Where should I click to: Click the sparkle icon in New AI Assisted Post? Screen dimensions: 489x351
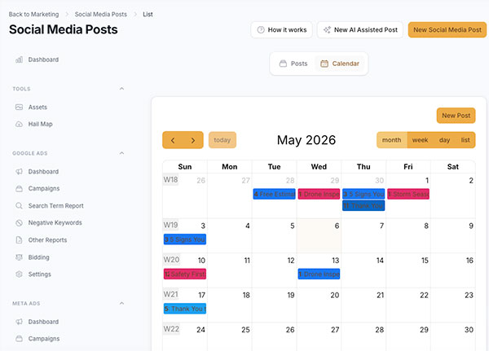(x=327, y=30)
